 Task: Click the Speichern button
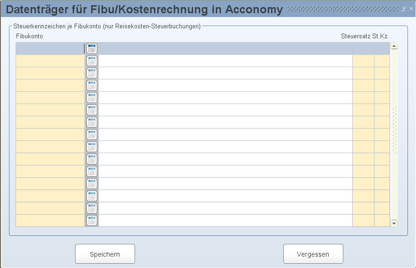pos(105,254)
